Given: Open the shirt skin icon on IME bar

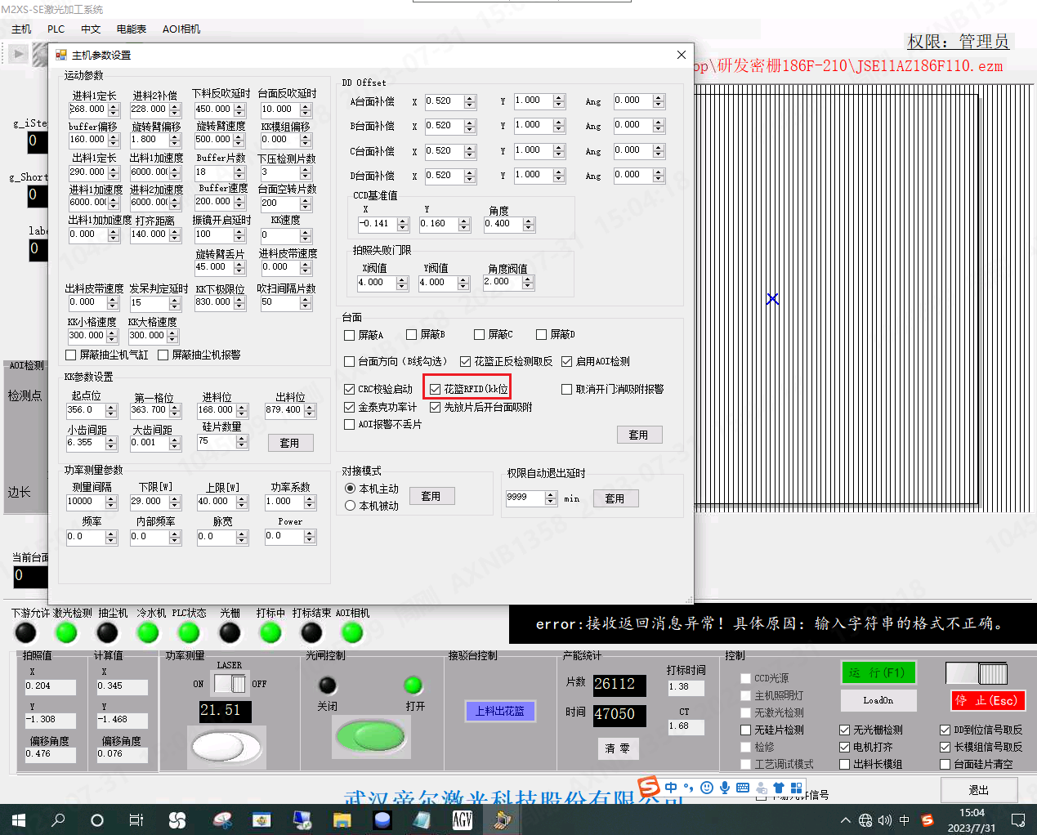Looking at the screenshot, I should [x=778, y=788].
